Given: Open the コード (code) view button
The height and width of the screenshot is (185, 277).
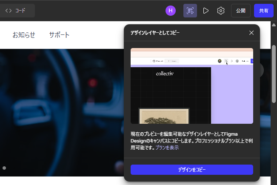Looking at the screenshot, I should (x=16, y=11).
